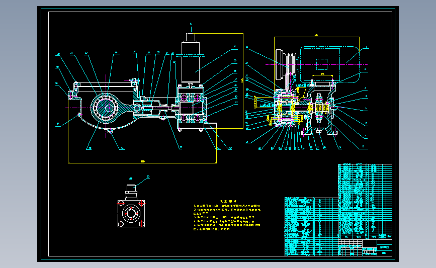Screen dimensions: 436x268
Task: Click the tall parts list table at right
Action: [x=365, y=201]
